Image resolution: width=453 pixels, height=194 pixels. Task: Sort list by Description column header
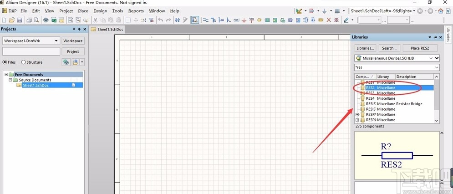coord(414,77)
